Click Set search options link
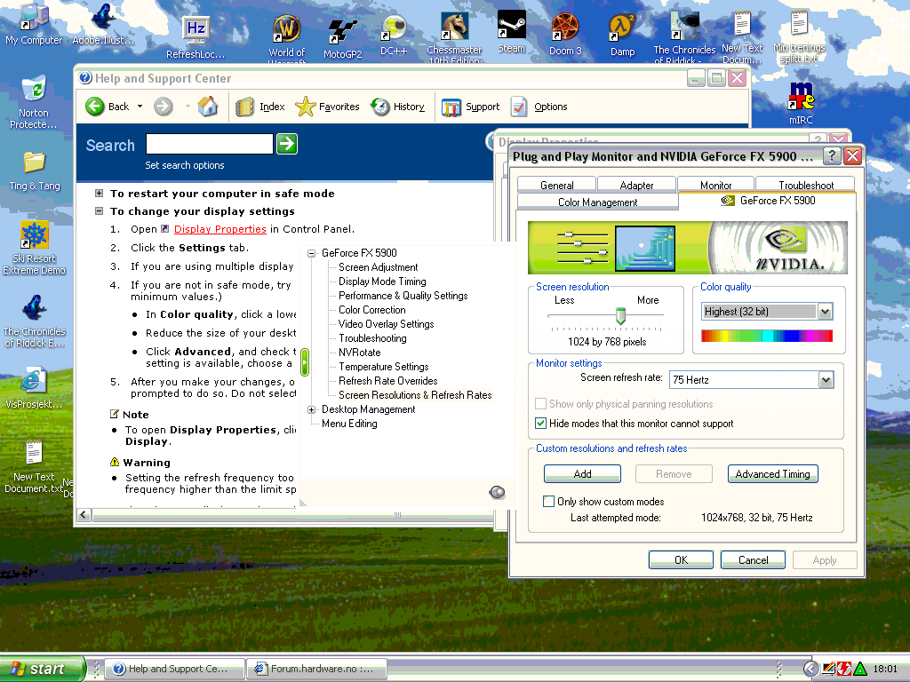This screenshot has width=910, height=682. point(185,165)
